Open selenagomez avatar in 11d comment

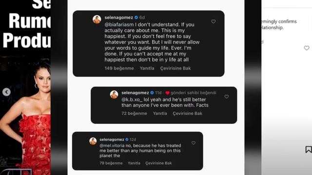(x=114, y=95)
